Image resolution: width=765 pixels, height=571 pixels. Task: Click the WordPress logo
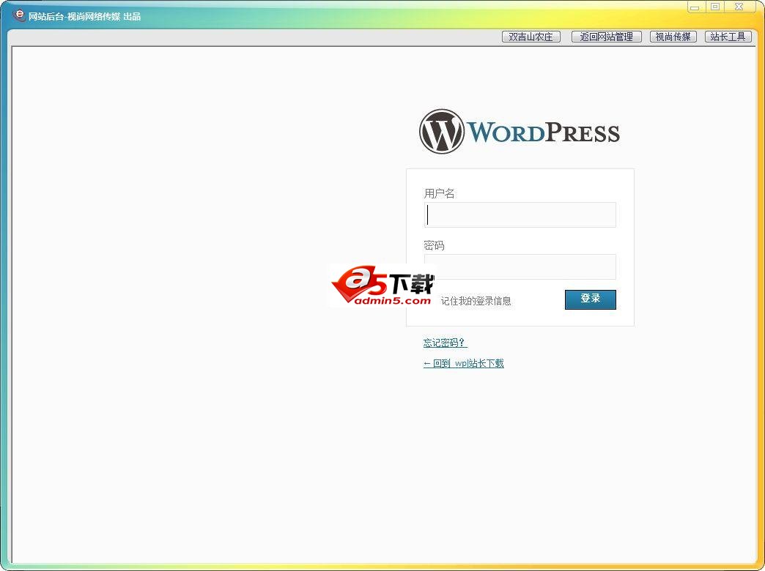coord(520,132)
